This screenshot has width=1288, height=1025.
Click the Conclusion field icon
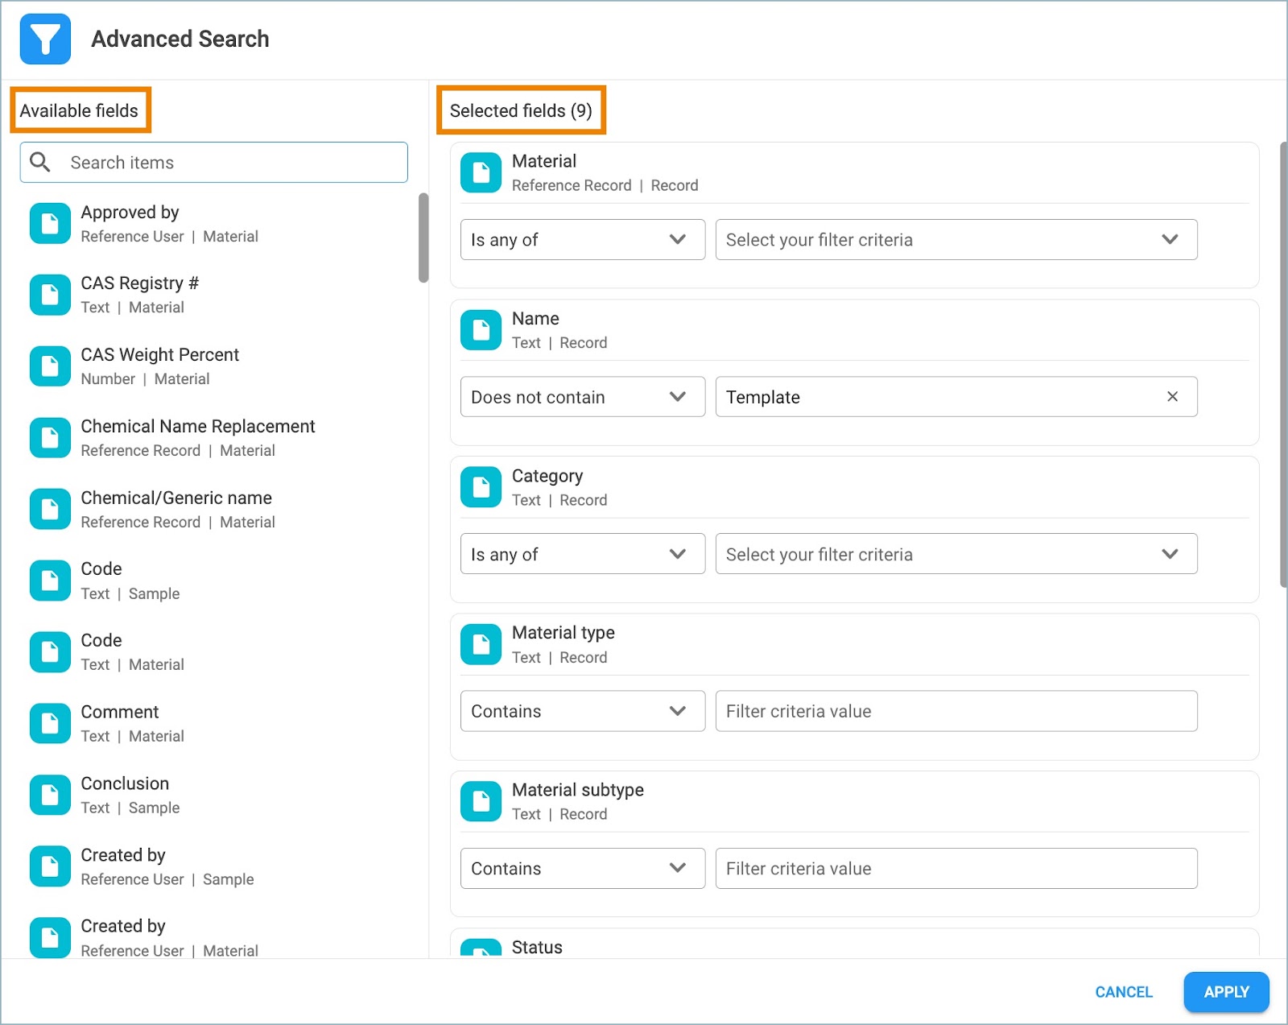click(50, 795)
